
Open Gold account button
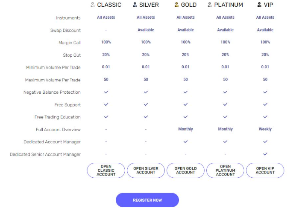(185, 171)
